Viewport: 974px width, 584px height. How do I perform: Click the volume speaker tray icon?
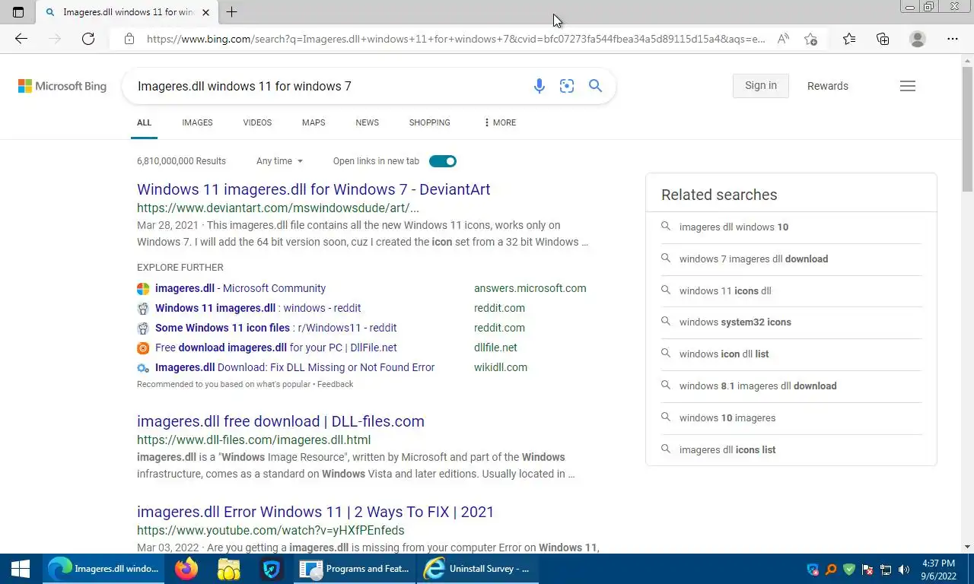[904, 570]
